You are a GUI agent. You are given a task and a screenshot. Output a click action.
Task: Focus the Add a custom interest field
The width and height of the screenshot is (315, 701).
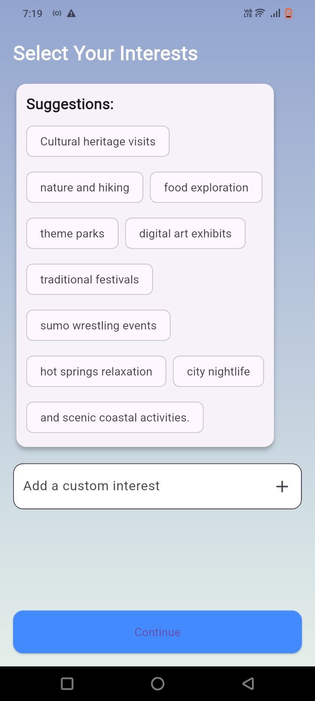[x=140, y=486]
